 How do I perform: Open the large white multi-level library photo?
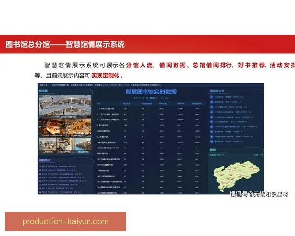tap(65, 107)
